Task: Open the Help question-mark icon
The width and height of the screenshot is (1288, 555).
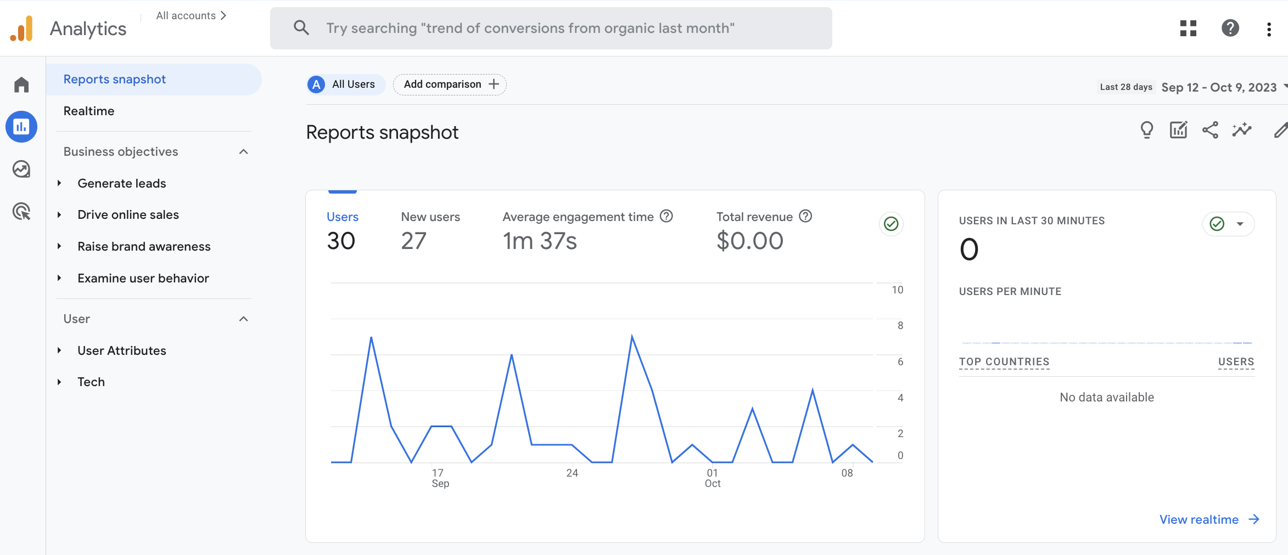Action: (x=1230, y=28)
